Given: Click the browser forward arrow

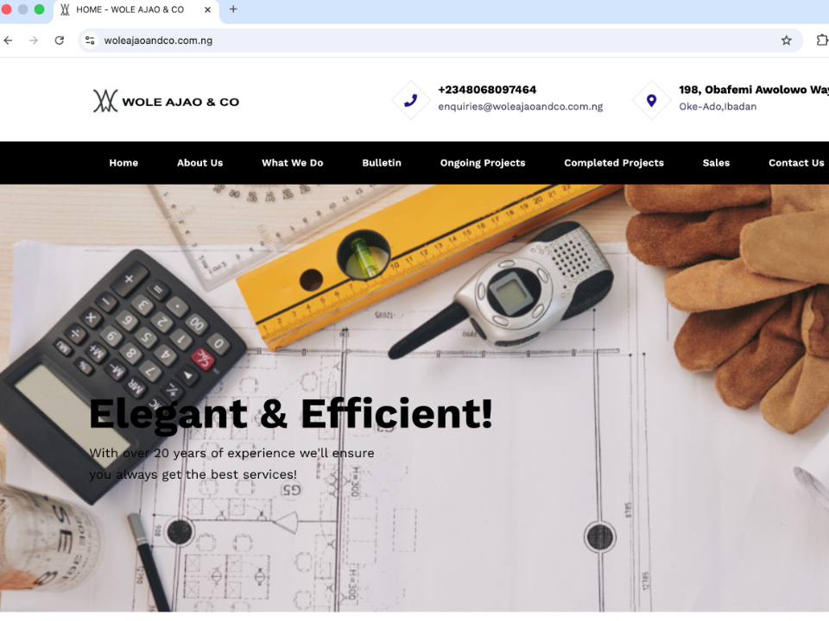Looking at the screenshot, I should pyautogui.click(x=34, y=41).
